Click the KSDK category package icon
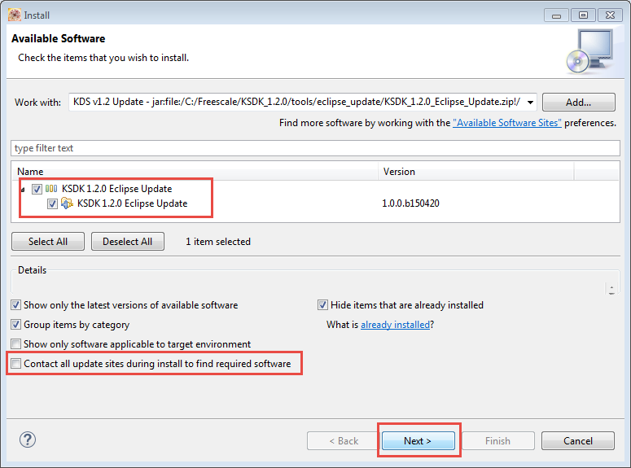This screenshot has width=631, height=468. click(51, 189)
